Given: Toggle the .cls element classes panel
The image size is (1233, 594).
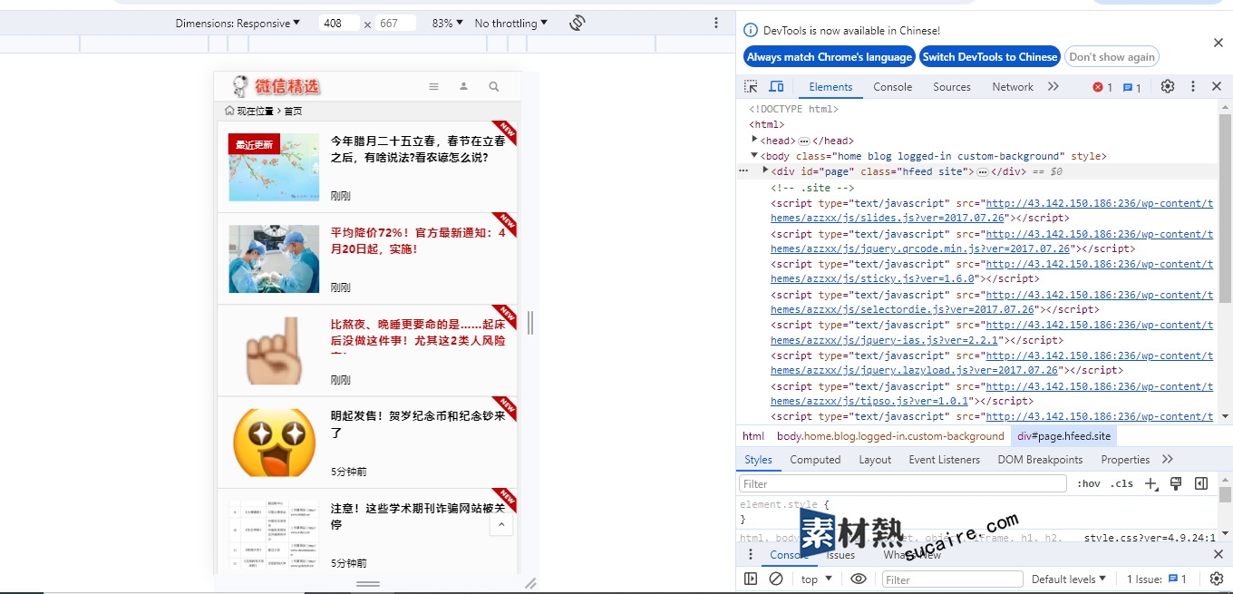Looking at the screenshot, I should (1122, 483).
